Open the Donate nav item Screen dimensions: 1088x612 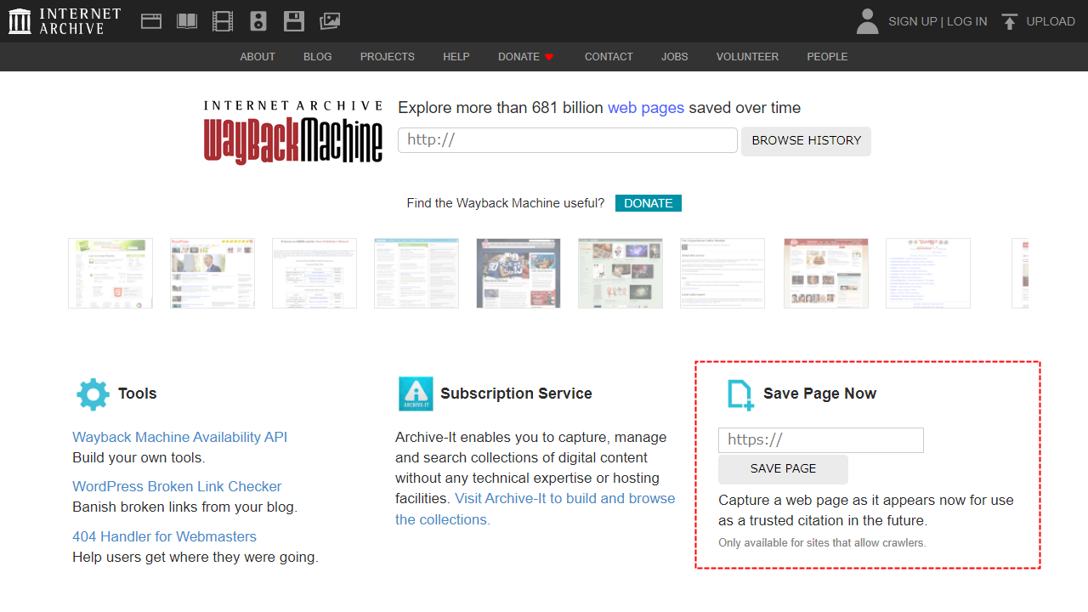[518, 57]
